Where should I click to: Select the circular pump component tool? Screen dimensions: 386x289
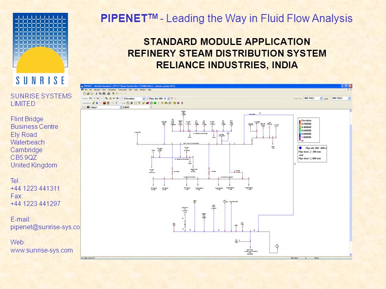tap(152, 103)
